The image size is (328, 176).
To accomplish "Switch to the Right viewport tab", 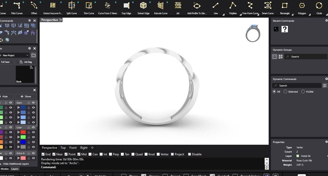I will coord(84,148).
